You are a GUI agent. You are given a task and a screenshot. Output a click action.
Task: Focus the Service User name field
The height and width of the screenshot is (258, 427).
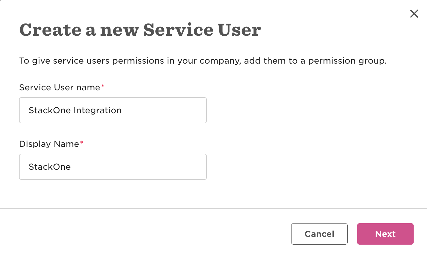[x=113, y=110]
